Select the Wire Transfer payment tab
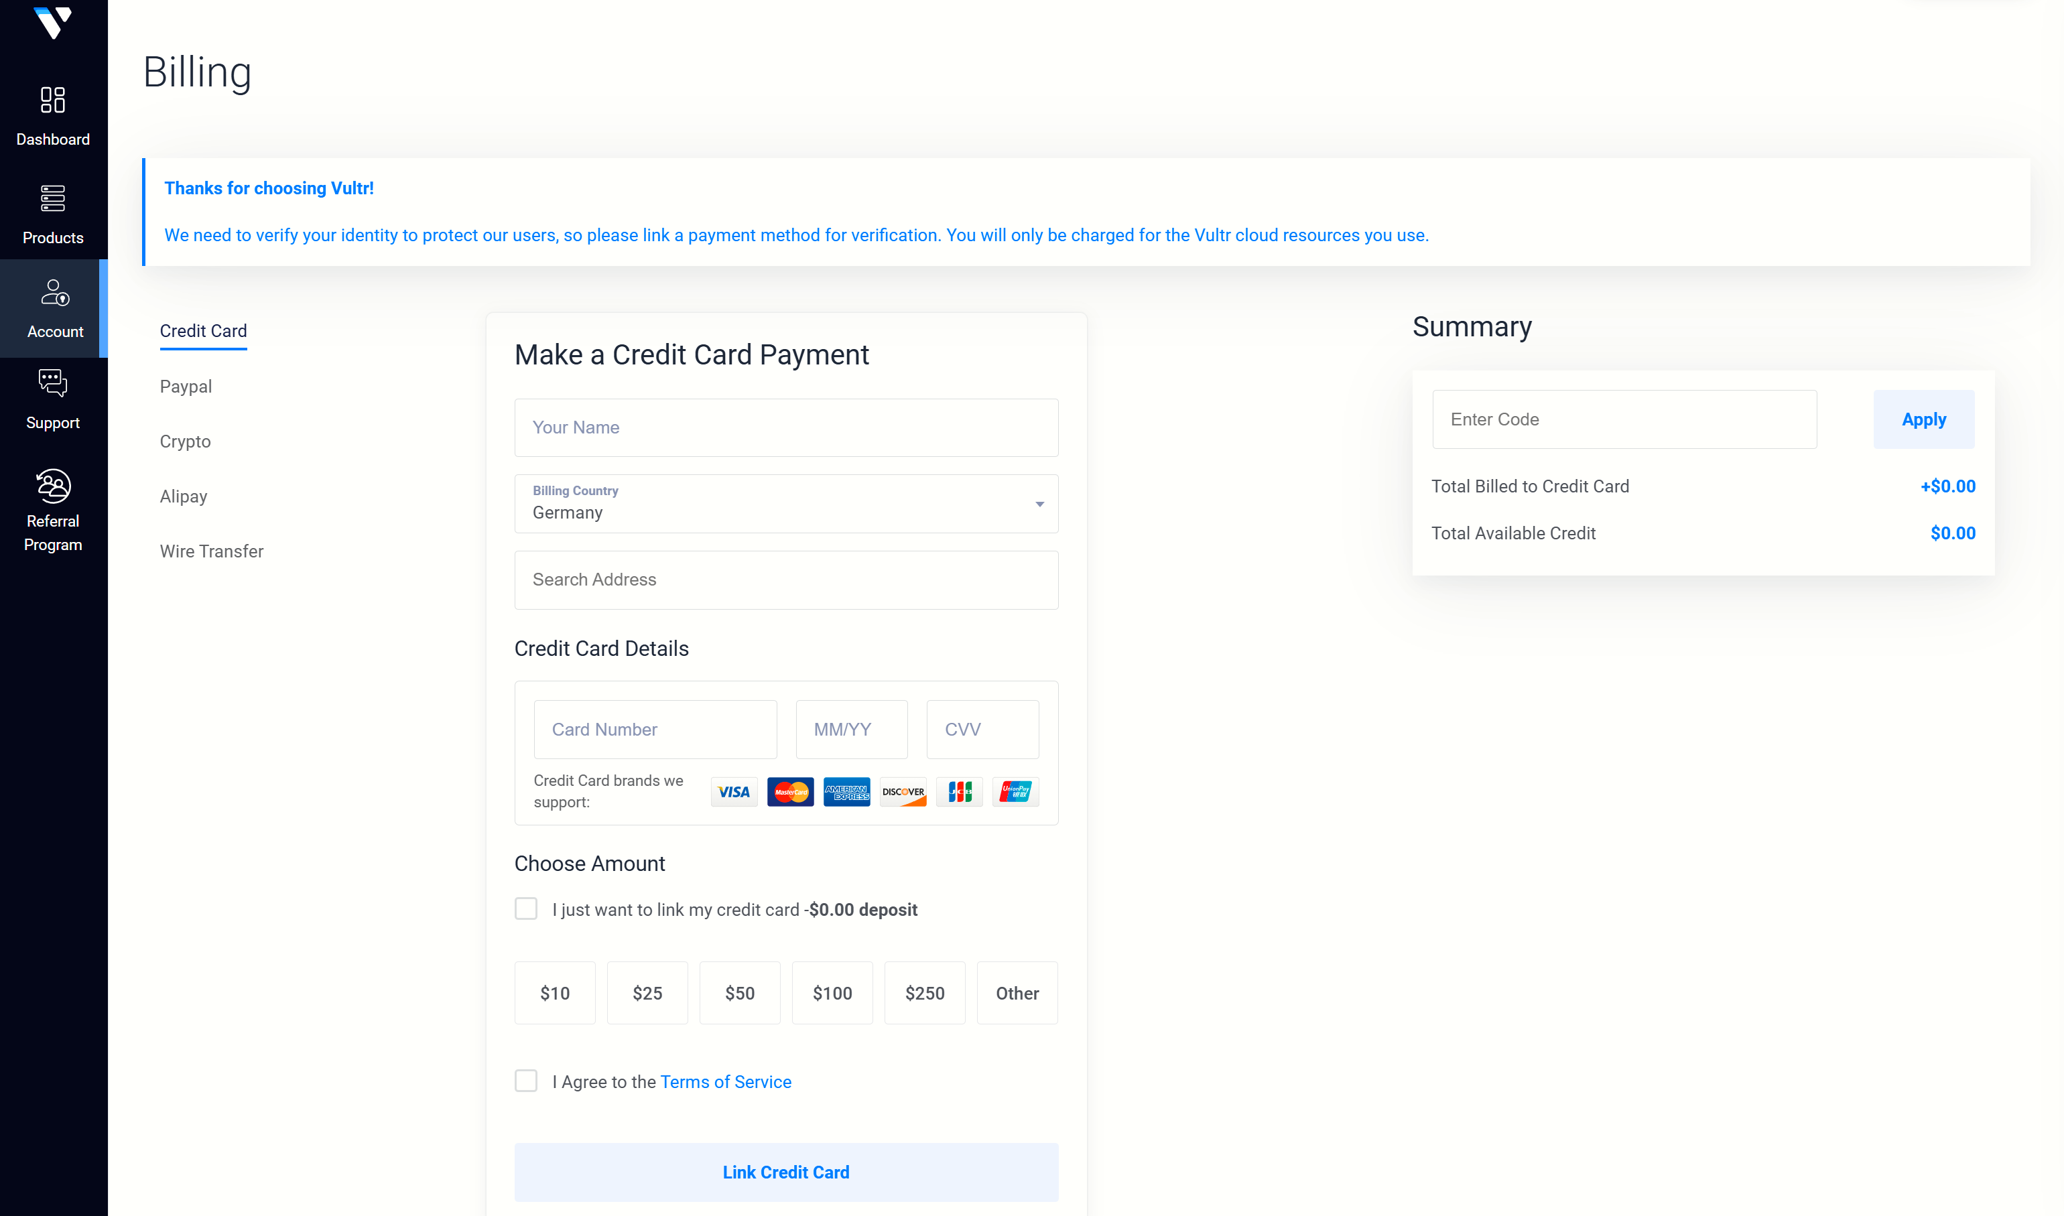2064x1216 pixels. pos(211,551)
